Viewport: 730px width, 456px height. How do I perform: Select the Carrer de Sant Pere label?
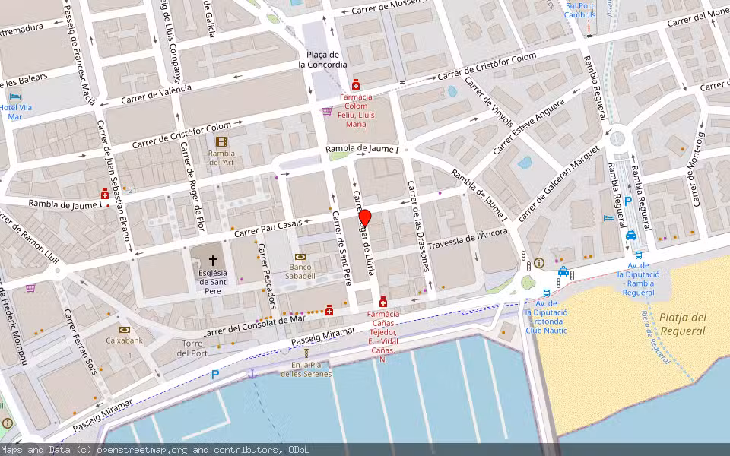(341, 248)
